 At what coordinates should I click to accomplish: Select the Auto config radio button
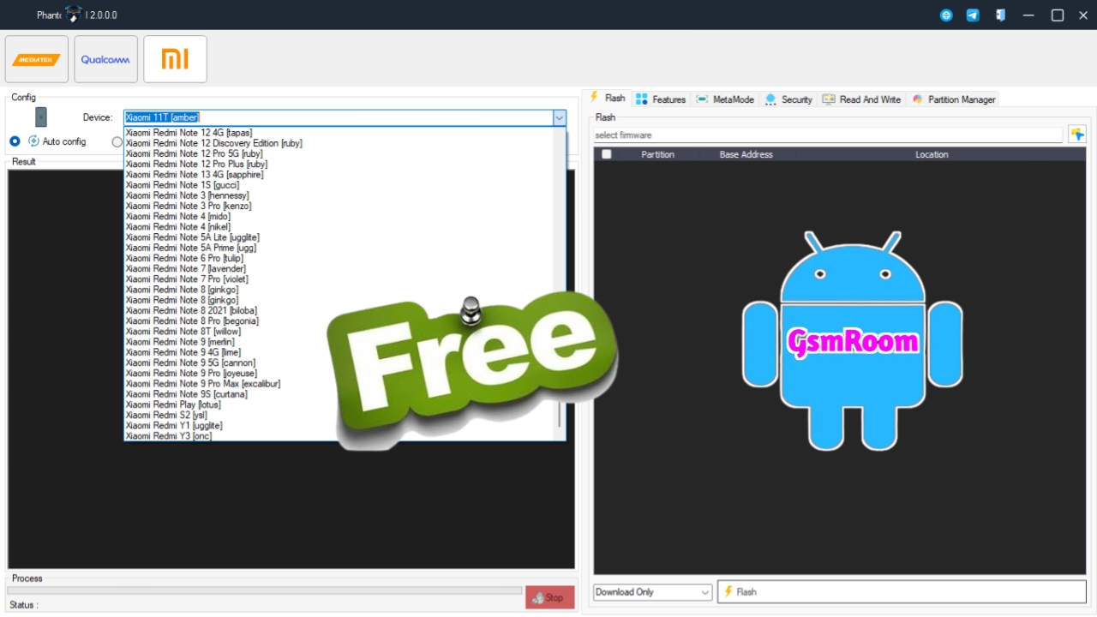15,141
